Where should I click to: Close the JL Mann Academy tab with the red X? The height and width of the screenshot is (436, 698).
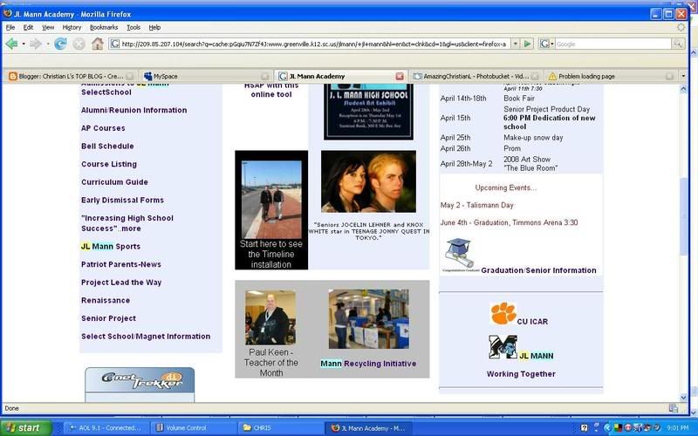(x=400, y=77)
